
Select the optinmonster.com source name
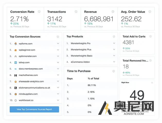(28, 56)
